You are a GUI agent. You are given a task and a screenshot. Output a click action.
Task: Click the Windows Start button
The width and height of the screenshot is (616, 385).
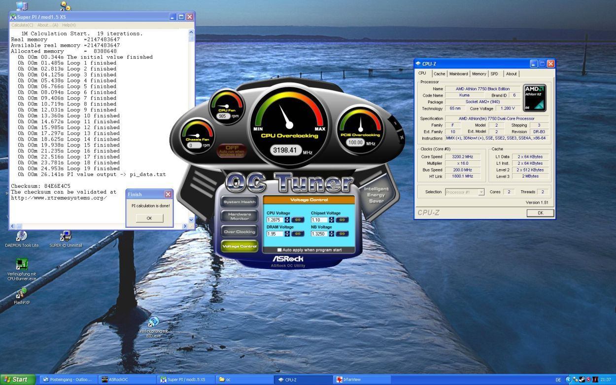point(18,380)
